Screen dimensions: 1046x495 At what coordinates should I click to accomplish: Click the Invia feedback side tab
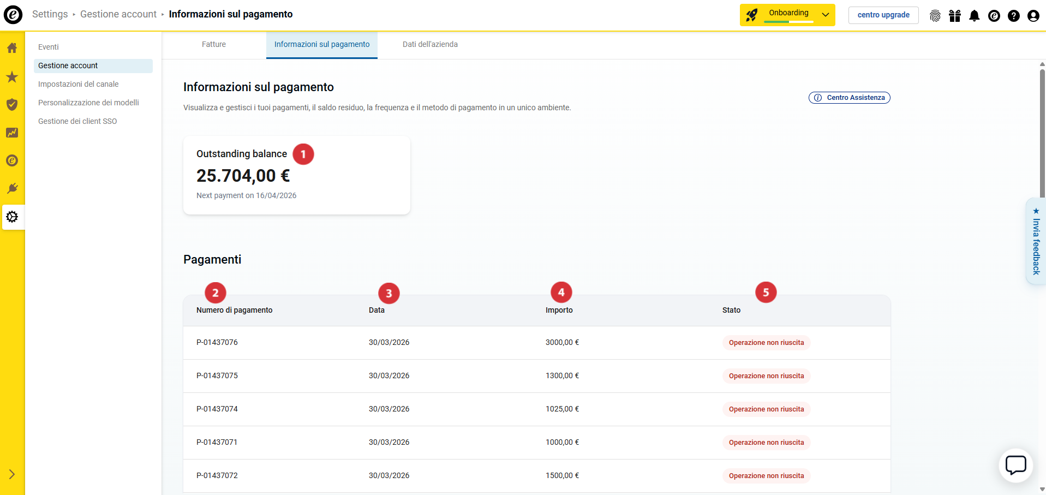(1036, 241)
